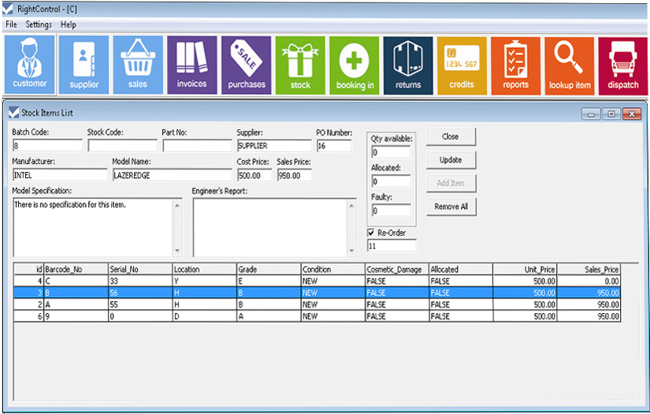Click Engineer's Report scrollbar down arrow
The height and width of the screenshot is (414, 650).
[x=352, y=251]
